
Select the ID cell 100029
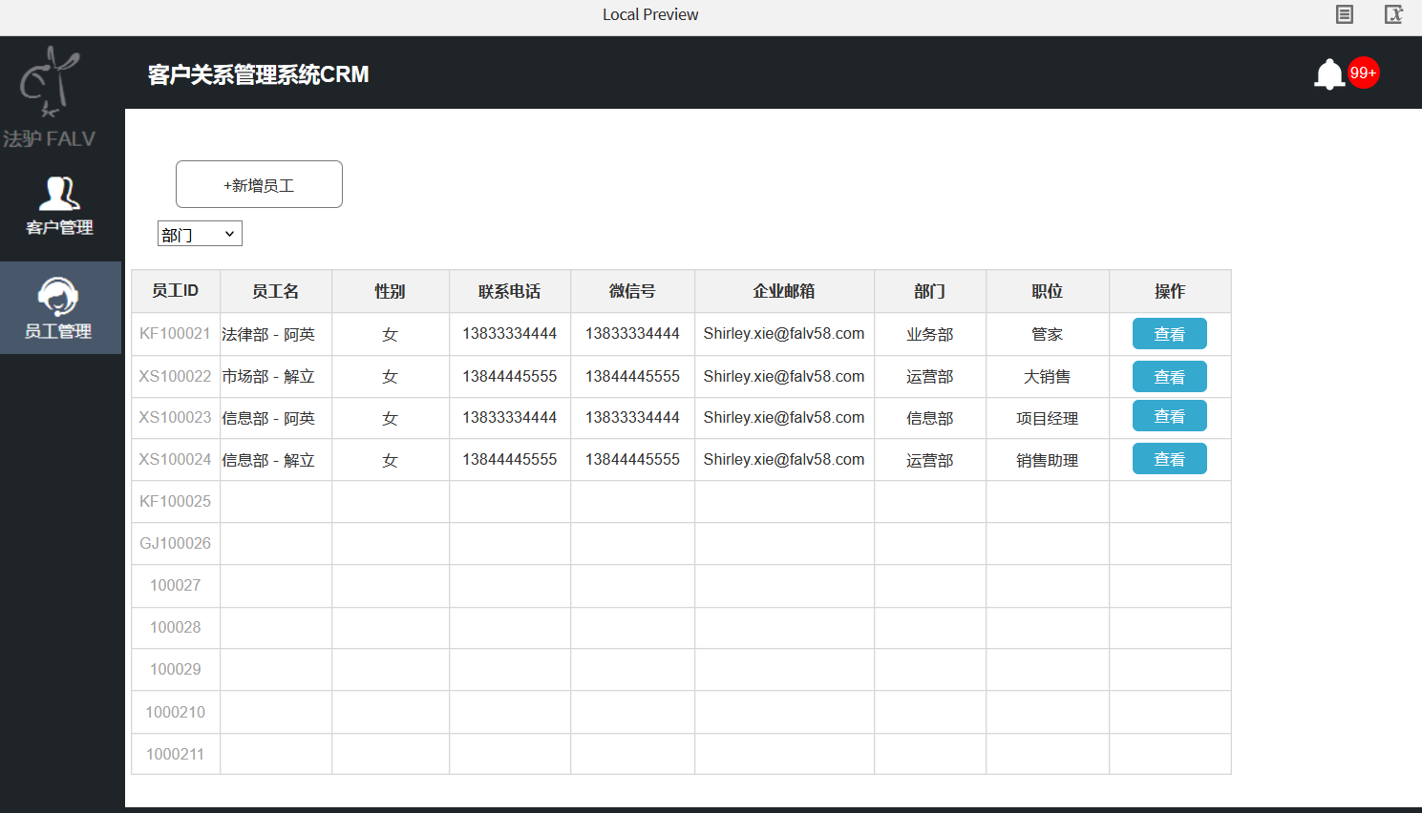(176, 670)
